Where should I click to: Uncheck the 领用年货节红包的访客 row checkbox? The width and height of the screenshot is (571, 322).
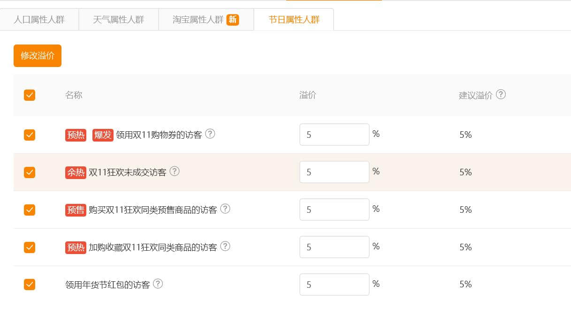point(30,285)
